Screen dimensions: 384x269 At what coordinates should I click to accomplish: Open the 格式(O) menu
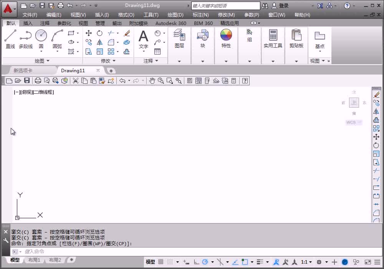pos(126,15)
